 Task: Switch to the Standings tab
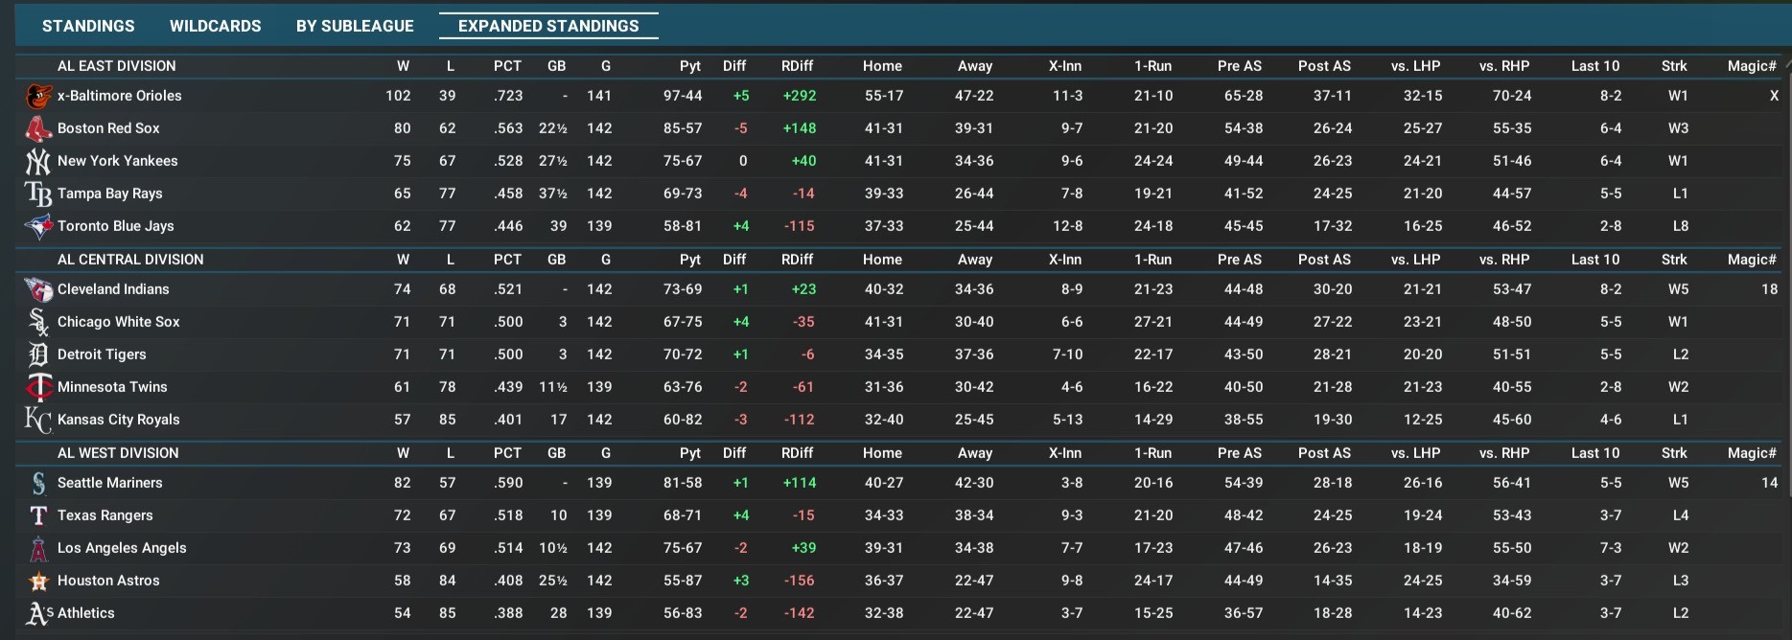pos(88,26)
